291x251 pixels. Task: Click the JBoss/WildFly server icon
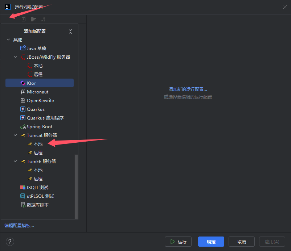pyautogui.click(x=23, y=57)
